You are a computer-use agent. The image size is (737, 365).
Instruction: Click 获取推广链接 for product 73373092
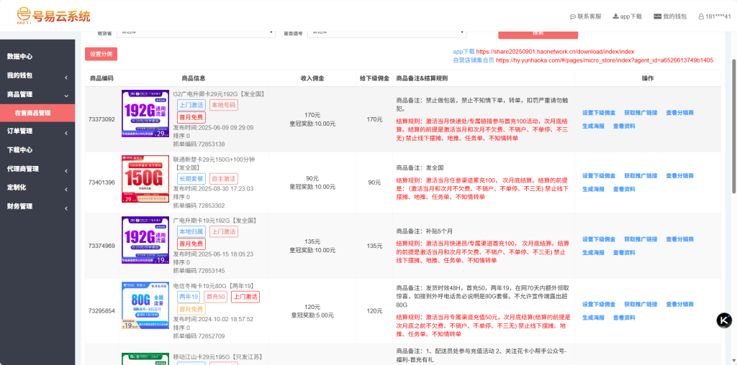tap(641, 113)
